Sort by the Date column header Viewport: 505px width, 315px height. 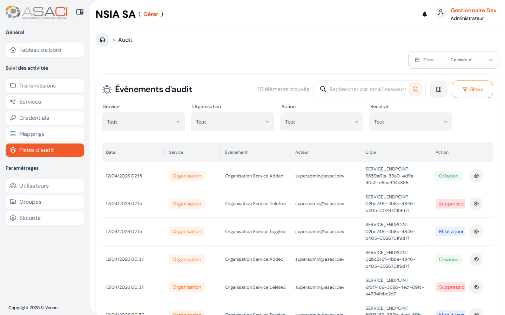pyautogui.click(x=111, y=152)
